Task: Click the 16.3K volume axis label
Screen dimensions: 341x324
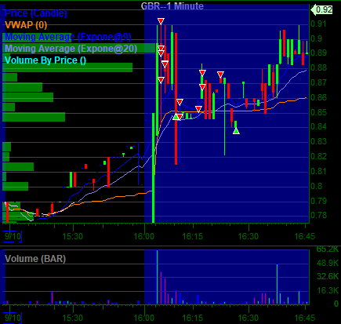Action: pyautogui.click(x=328, y=290)
